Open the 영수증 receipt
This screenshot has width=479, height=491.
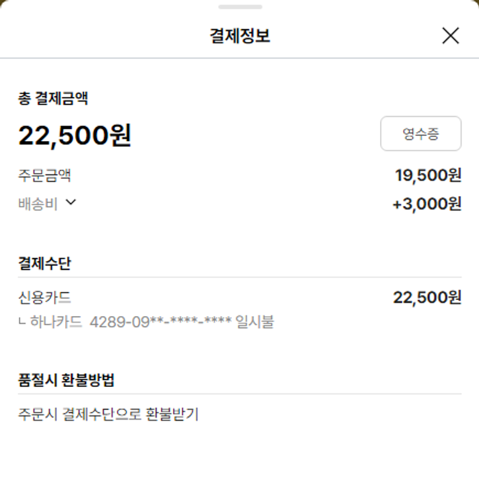420,133
